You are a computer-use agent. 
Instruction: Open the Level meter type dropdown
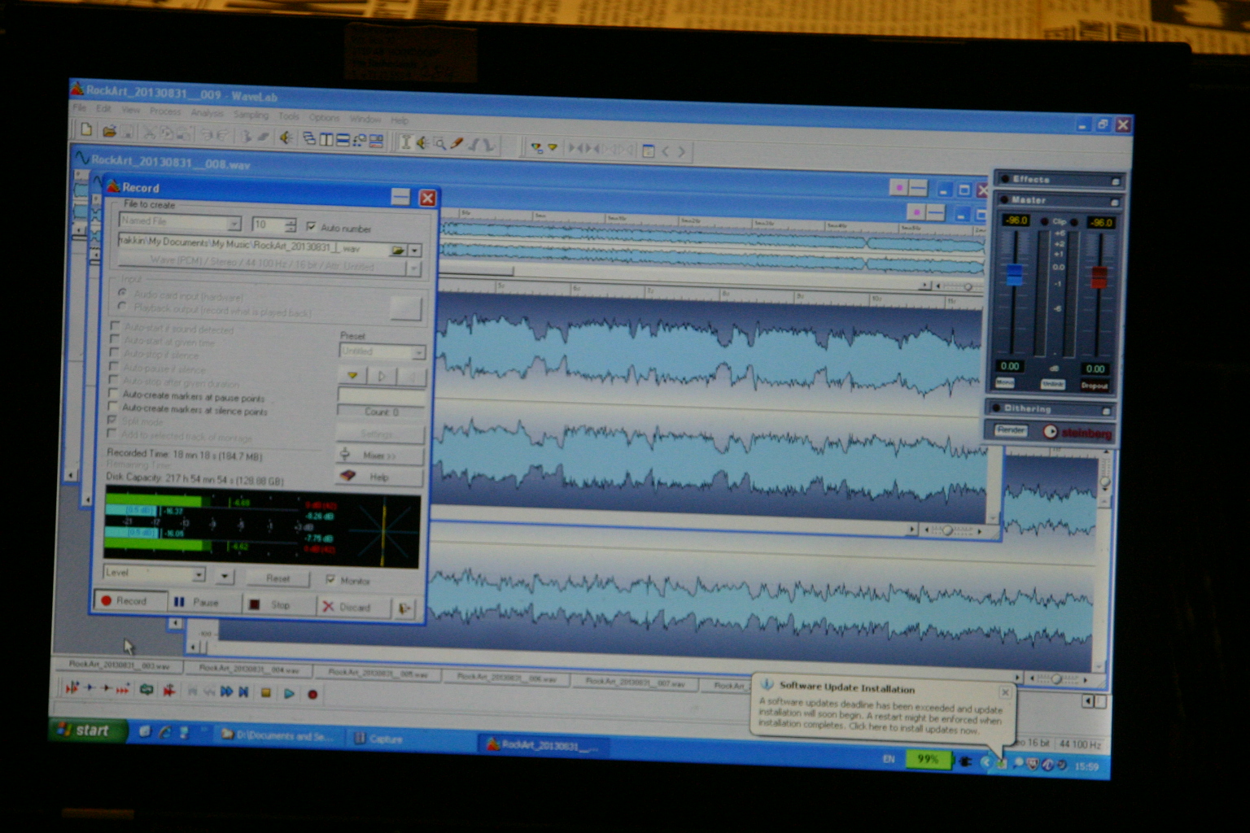pos(199,574)
